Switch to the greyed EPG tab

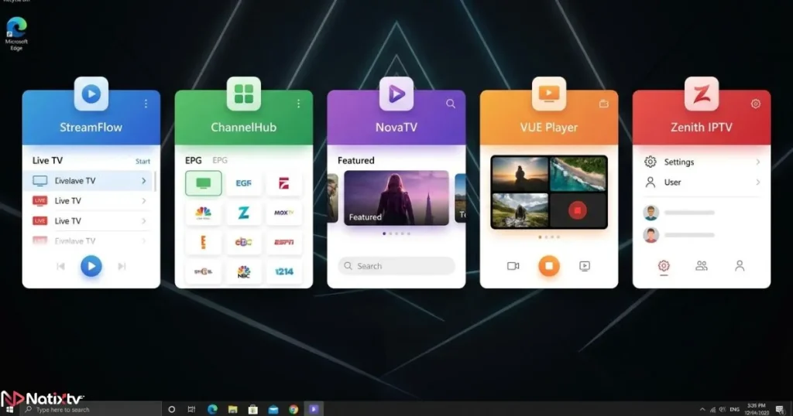pyautogui.click(x=220, y=161)
